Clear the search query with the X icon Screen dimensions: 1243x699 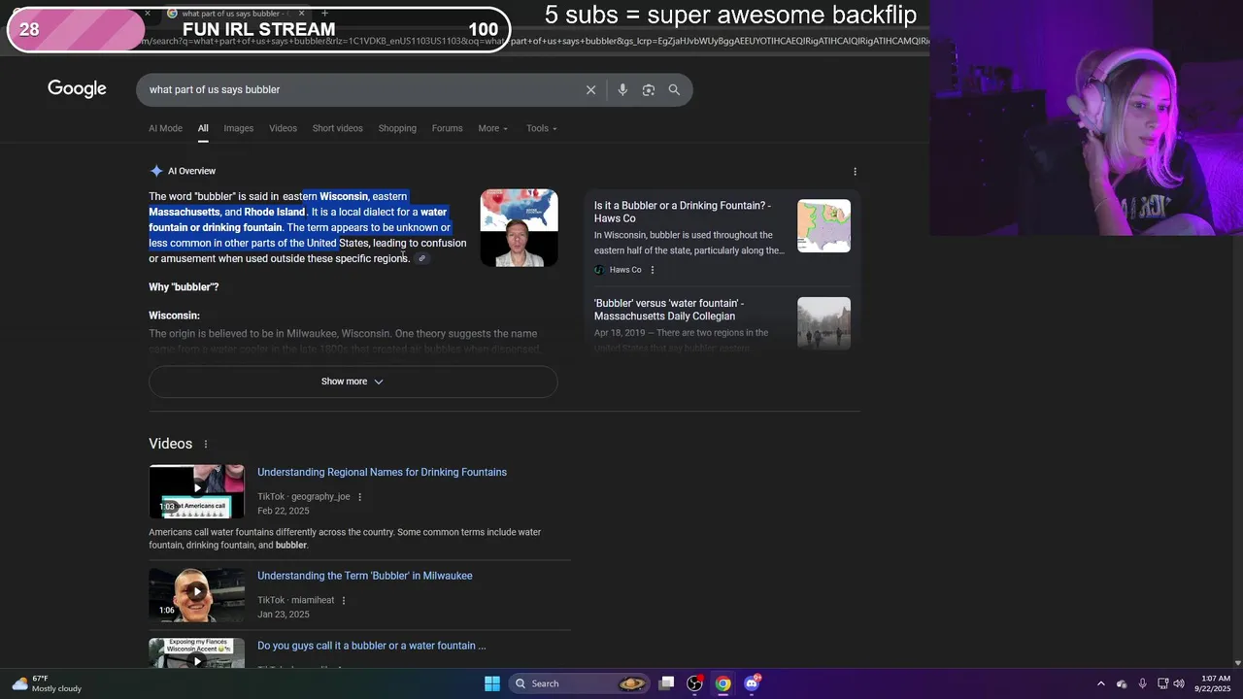590,89
